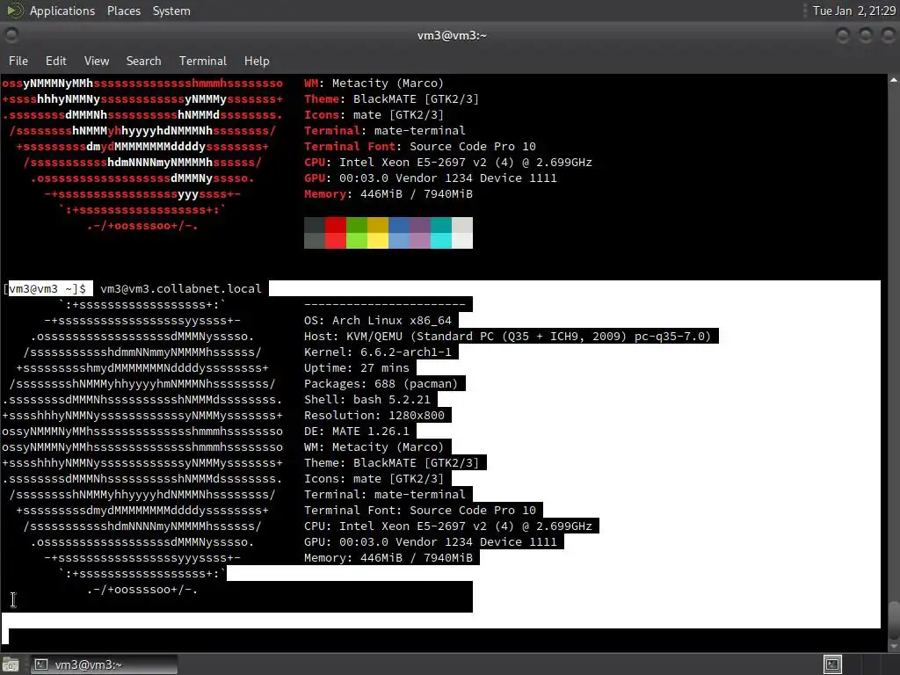
Task: Click highlighted Resolution: 1280x800 line
Action: pos(374,415)
